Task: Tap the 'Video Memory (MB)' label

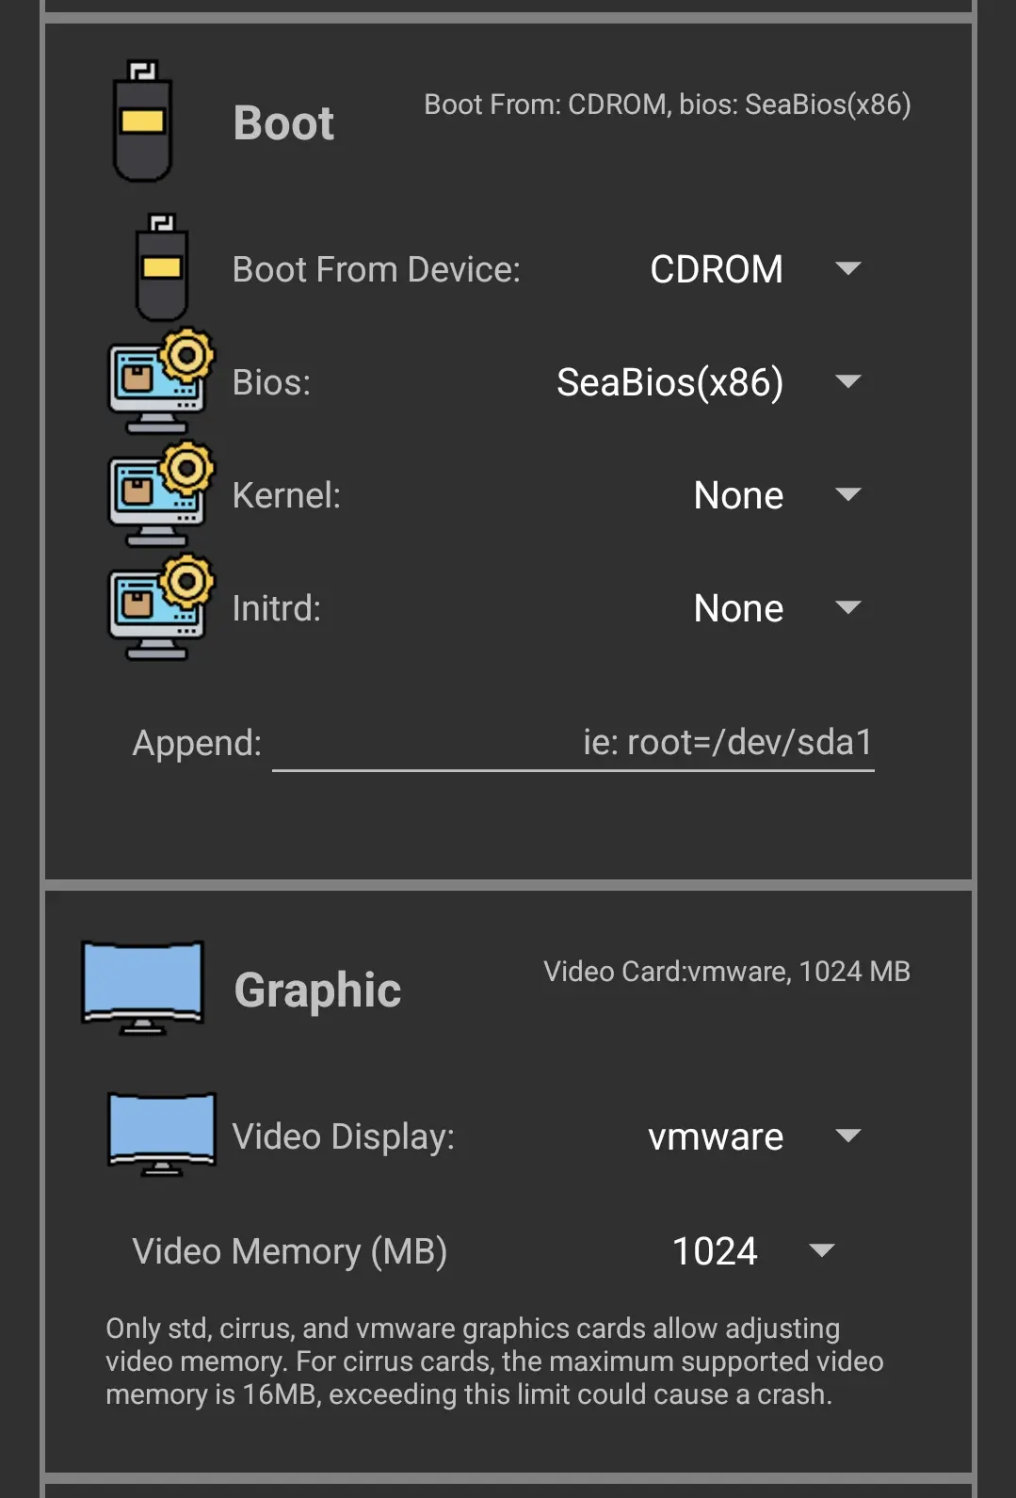Action: point(290,1251)
